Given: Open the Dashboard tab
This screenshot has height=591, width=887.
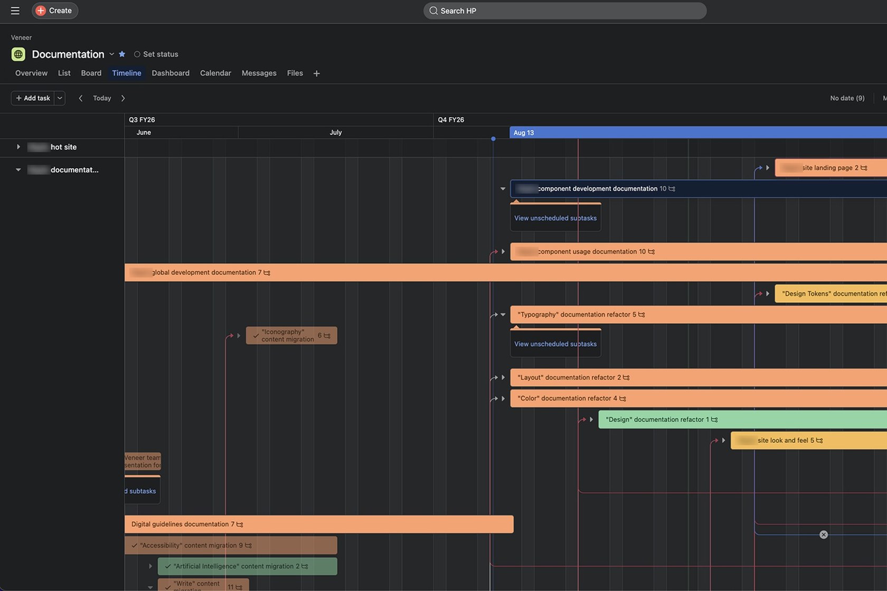Looking at the screenshot, I should 171,73.
